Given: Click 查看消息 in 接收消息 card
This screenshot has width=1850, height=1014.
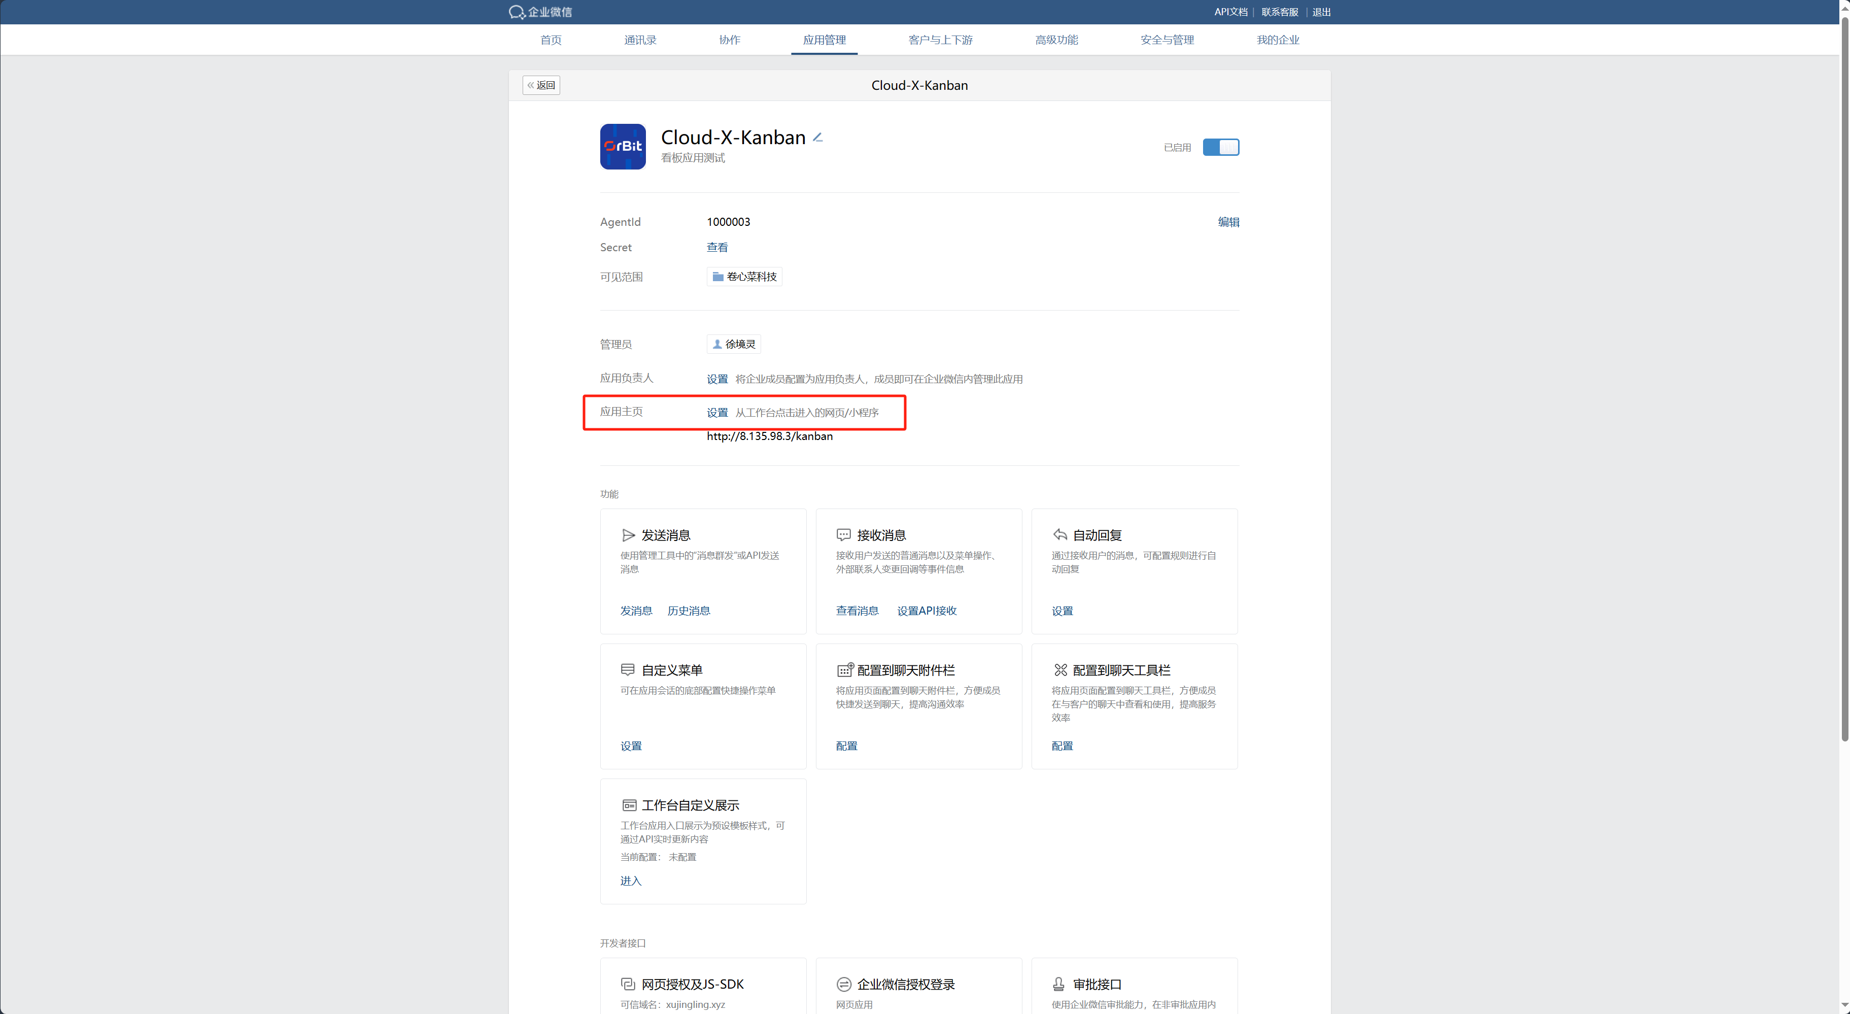Looking at the screenshot, I should pos(858,611).
